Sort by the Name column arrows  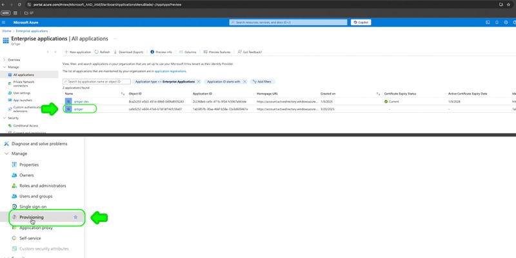(x=123, y=94)
